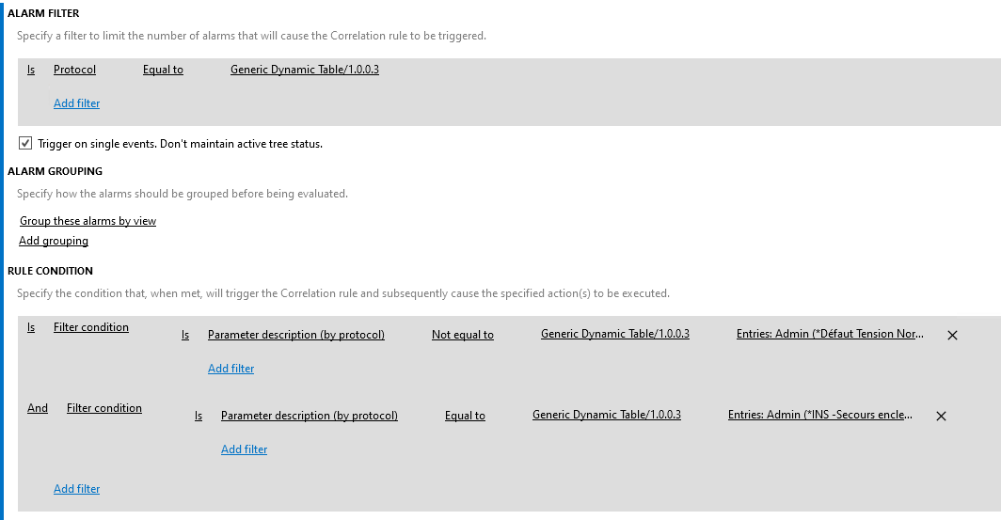The height and width of the screenshot is (520, 1001).
Task: Change the 'And' logical operator
Action: click(x=38, y=408)
